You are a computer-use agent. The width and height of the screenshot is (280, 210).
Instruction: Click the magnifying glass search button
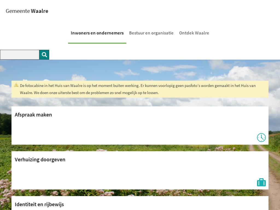[44, 55]
